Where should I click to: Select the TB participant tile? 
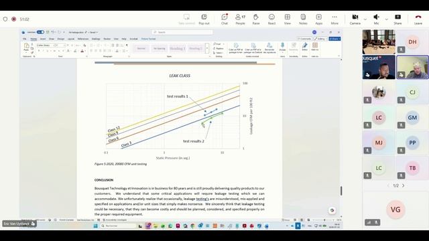coord(412,168)
